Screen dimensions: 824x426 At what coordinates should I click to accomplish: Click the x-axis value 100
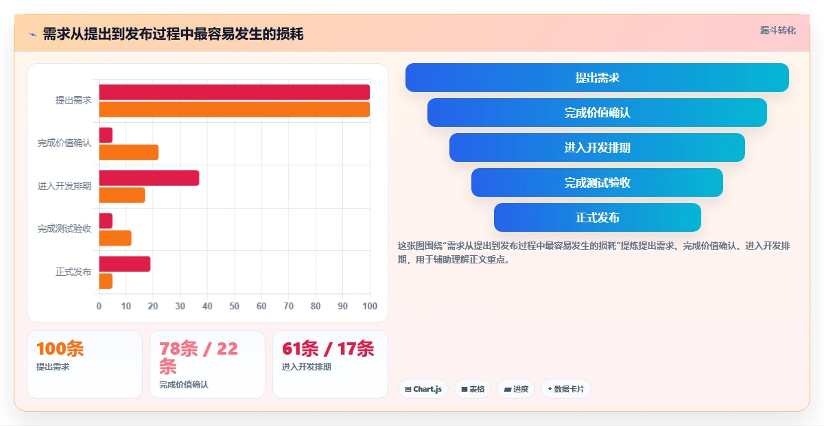pyautogui.click(x=370, y=306)
